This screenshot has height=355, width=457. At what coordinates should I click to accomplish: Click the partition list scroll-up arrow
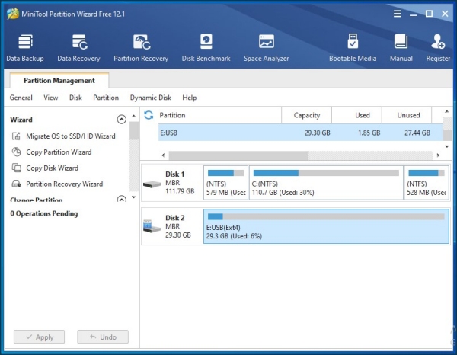pos(447,112)
